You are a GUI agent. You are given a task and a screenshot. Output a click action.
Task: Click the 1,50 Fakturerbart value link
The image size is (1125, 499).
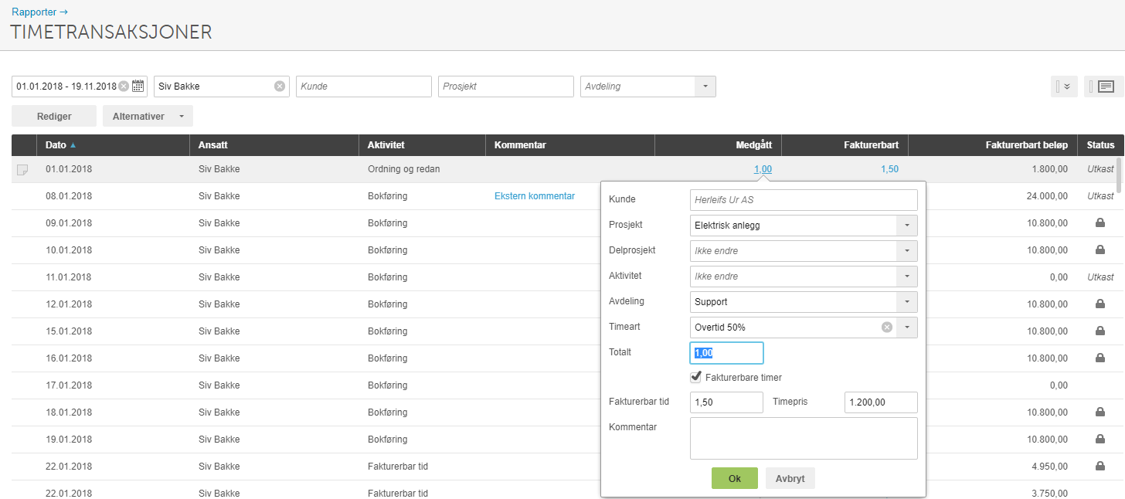[x=889, y=169]
